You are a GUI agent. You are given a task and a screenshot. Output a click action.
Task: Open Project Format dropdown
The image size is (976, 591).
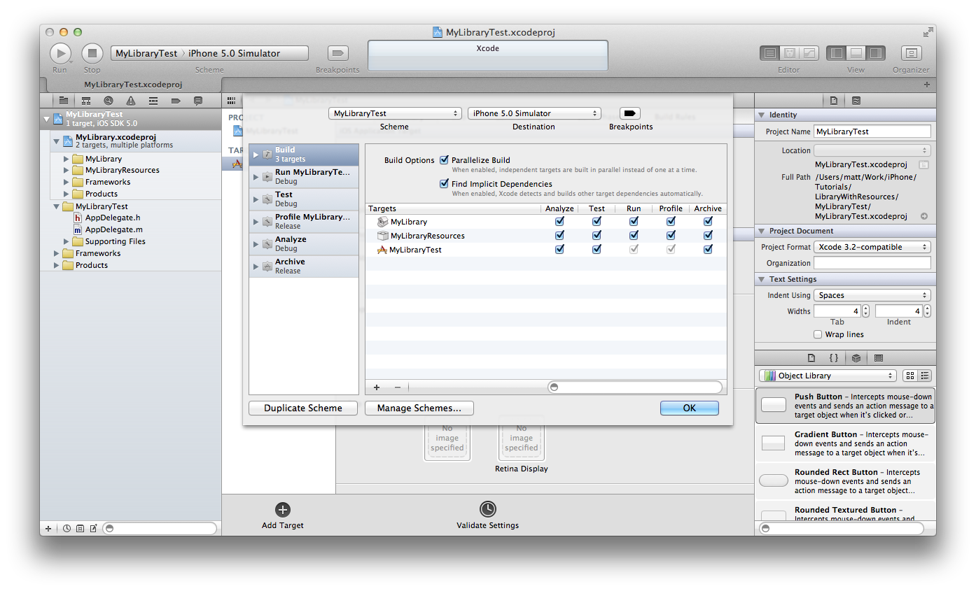pyautogui.click(x=872, y=247)
